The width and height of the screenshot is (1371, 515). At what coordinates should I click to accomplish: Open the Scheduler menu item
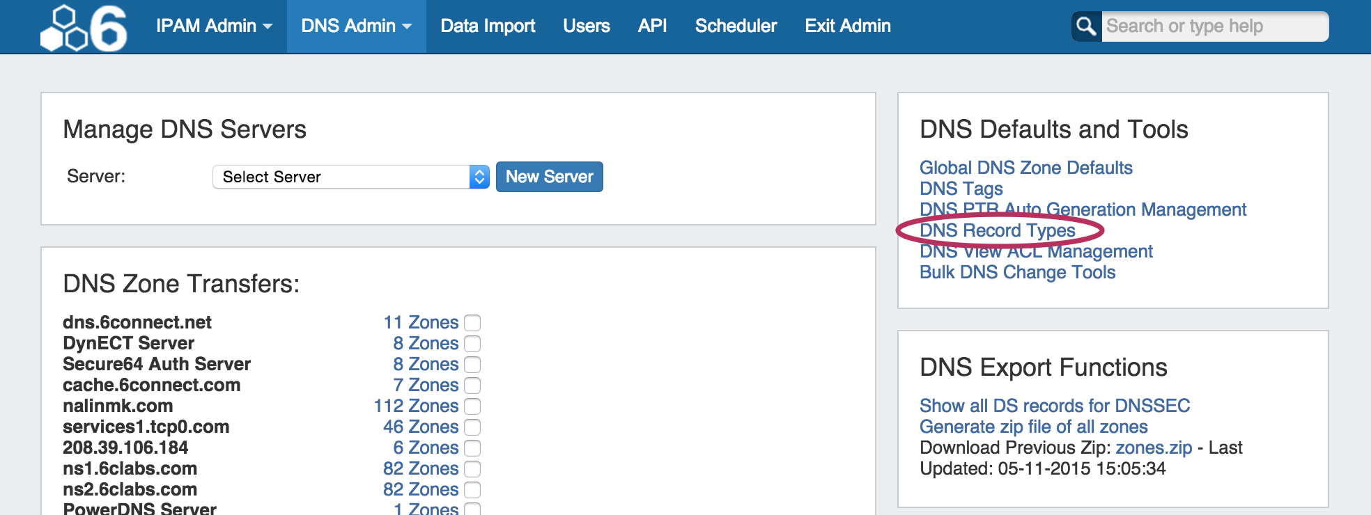point(736,26)
